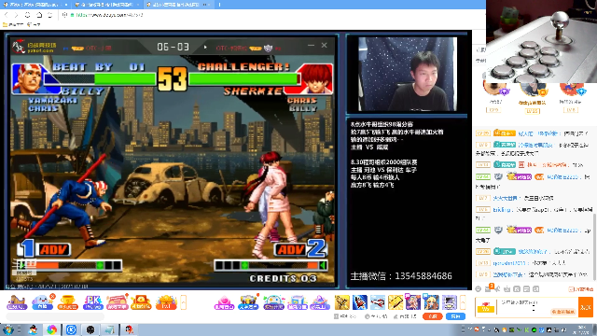Click the browser home button
The image size is (597, 336).
pyautogui.click(x=39, y=15)
